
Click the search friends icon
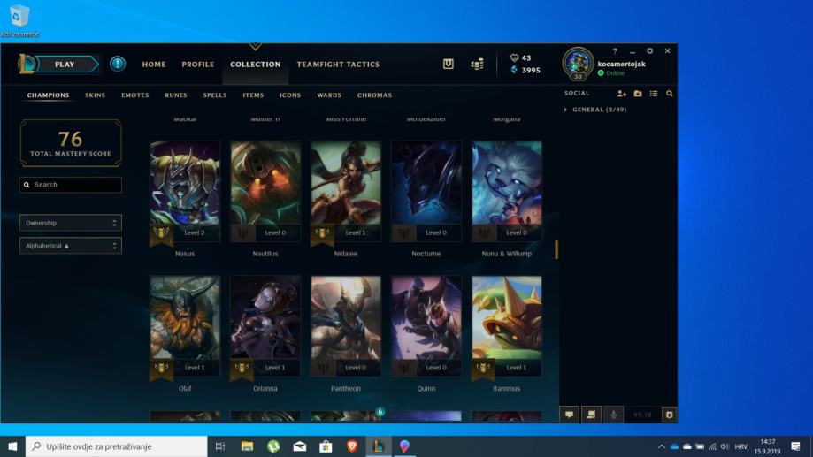tap(670, 94)
